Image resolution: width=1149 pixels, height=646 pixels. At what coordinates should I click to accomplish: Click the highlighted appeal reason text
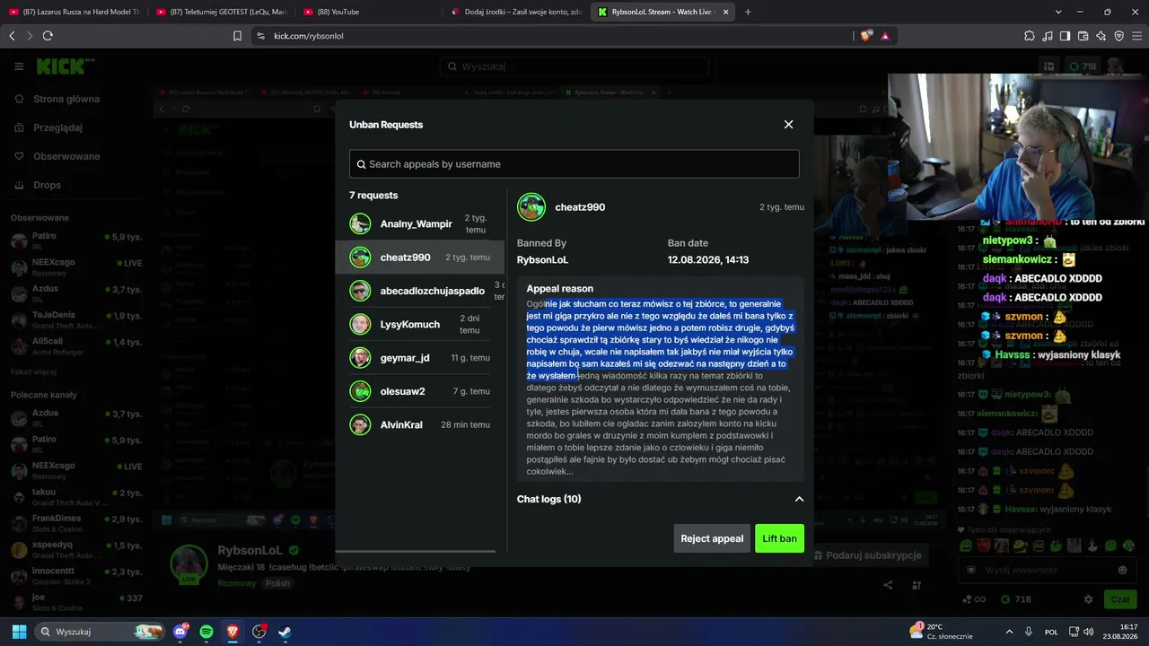660,342
